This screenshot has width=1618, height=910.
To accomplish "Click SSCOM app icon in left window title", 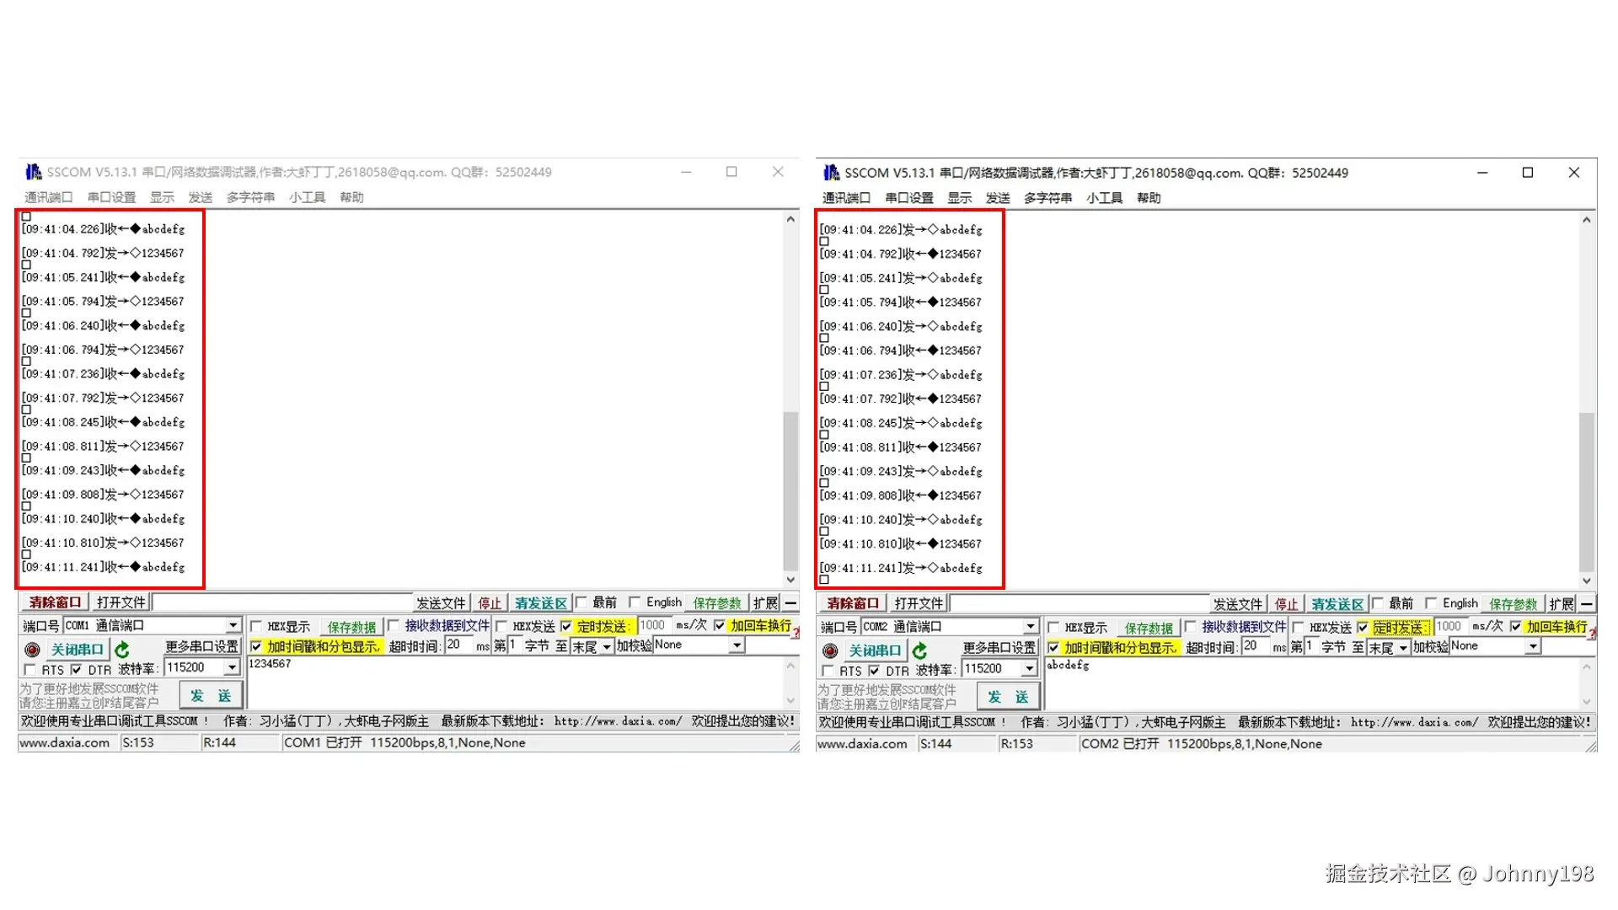I will [34, 172].
